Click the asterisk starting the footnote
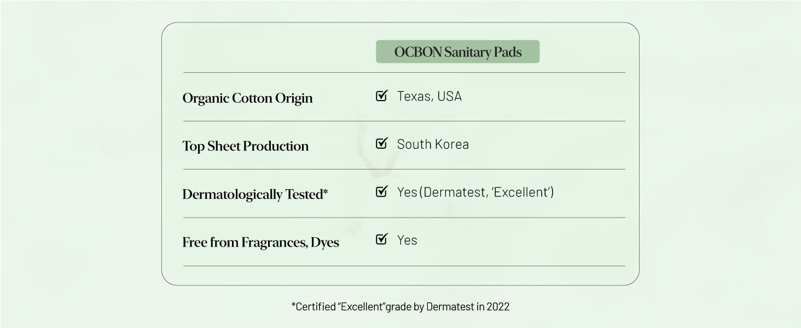Screen dimensions: 801x328 point(293,305)
